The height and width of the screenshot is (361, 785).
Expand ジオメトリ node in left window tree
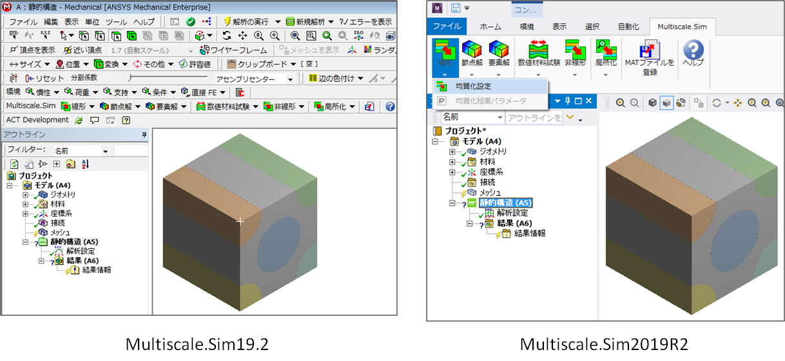coord(26,195)
